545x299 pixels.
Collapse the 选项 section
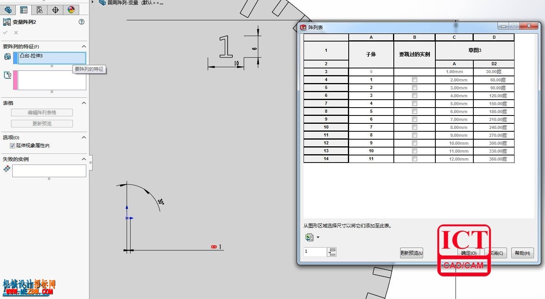(x=84, y=137)
